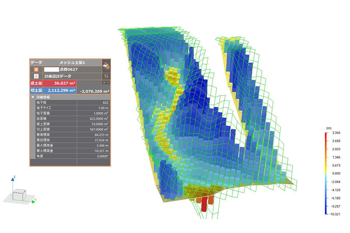
Task: Click the -2,076.269 m³ net volume value
Action: (x=95, y=90)
